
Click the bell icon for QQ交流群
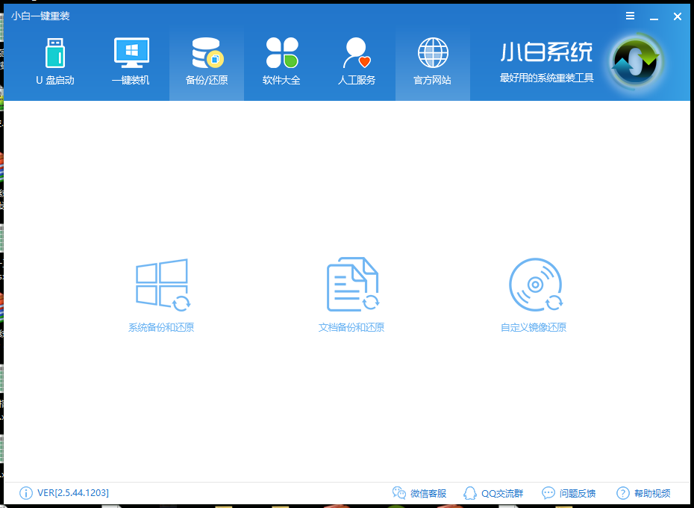pyautogui.click(x=469, y=493)
